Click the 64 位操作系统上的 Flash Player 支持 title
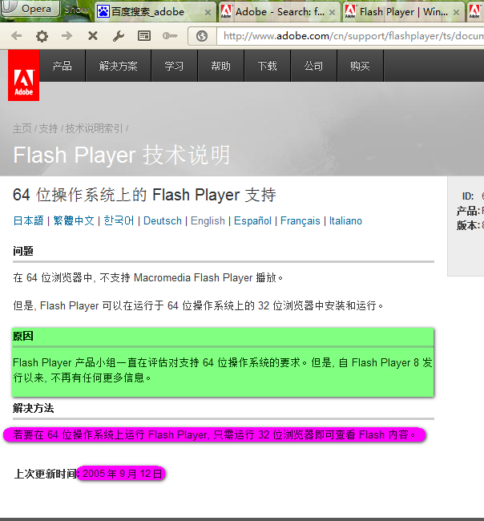The image size is (484, 521). click(144, 195)
